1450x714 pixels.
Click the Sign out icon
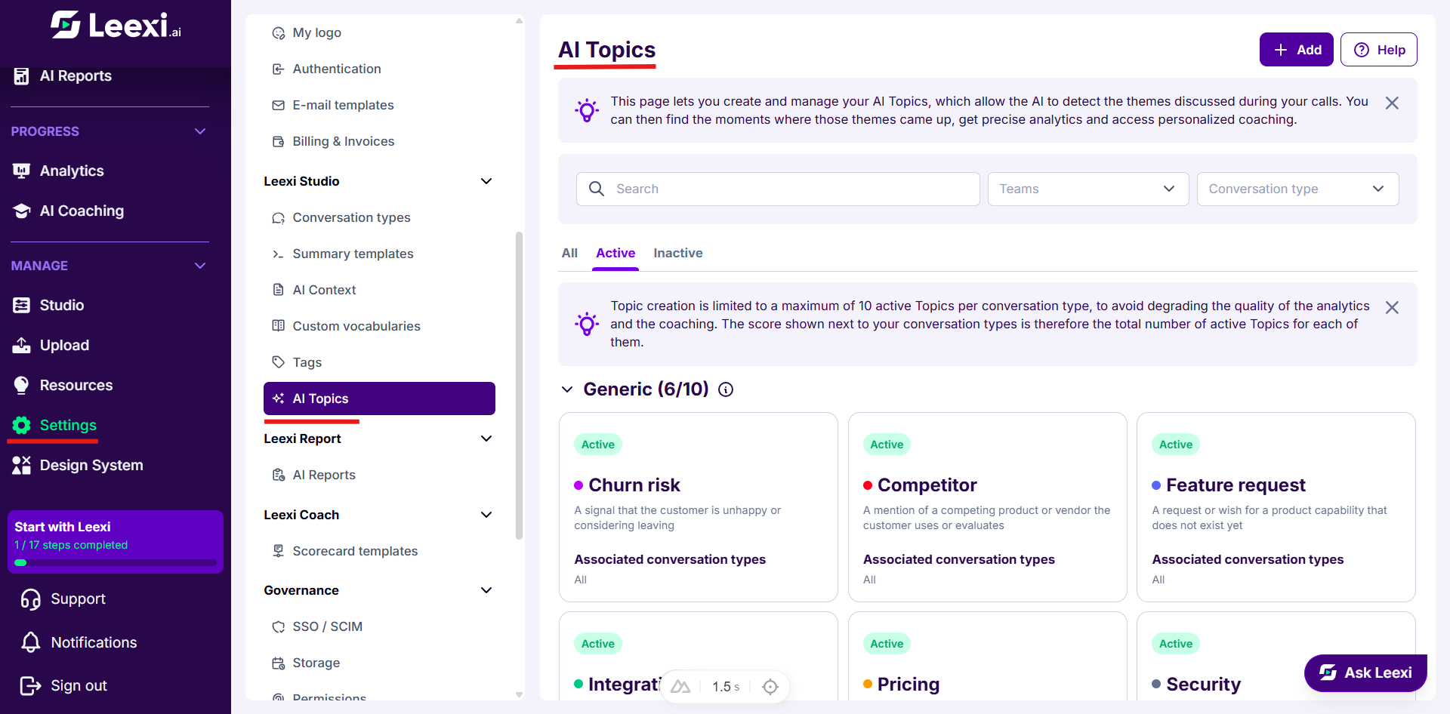31,685
